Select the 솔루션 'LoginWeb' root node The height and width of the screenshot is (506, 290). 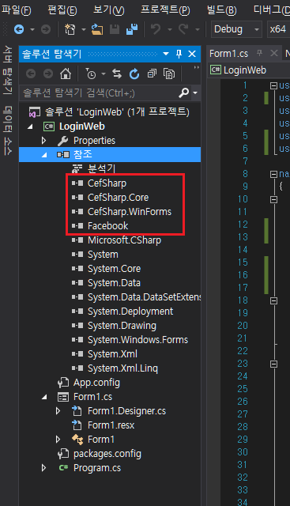tap(109, 112)
